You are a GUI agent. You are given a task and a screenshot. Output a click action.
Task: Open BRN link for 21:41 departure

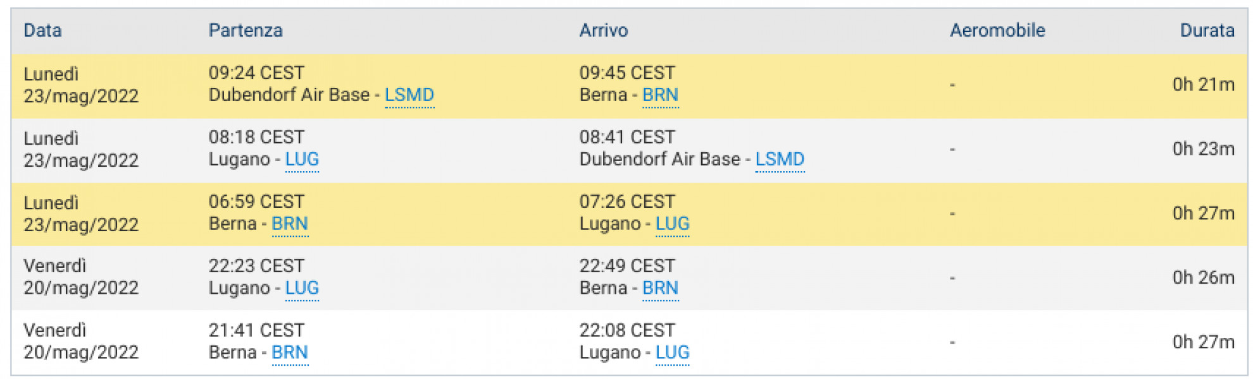290,352
